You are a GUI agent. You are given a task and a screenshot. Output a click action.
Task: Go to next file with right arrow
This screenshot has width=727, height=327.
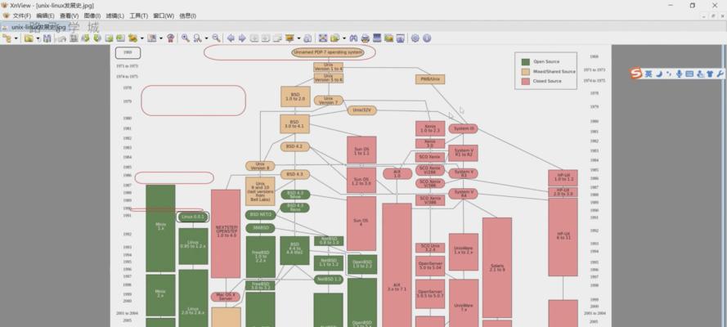[x=242, y=38]
